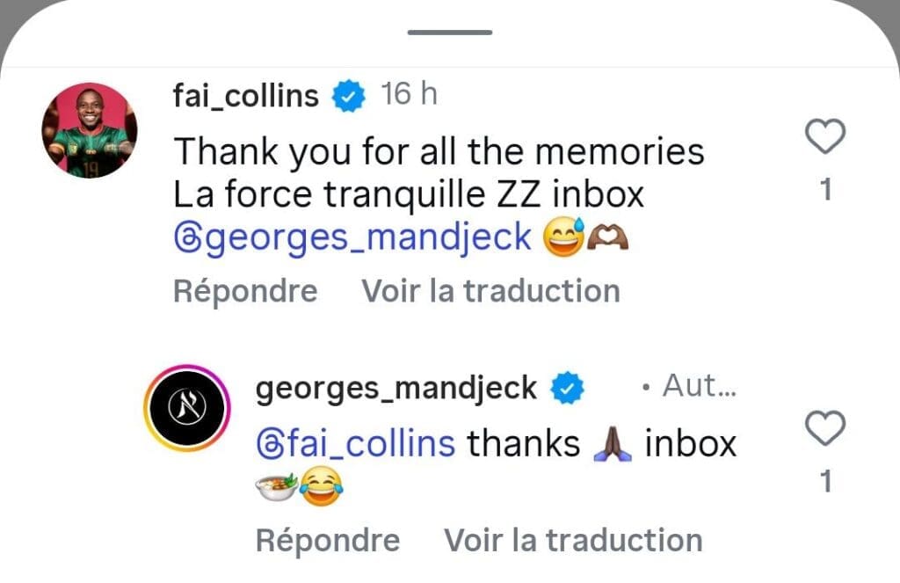This screenshot has height=583, width=900.
Task: Like fai_collins' comment with the heart
Action: (824, 136)
